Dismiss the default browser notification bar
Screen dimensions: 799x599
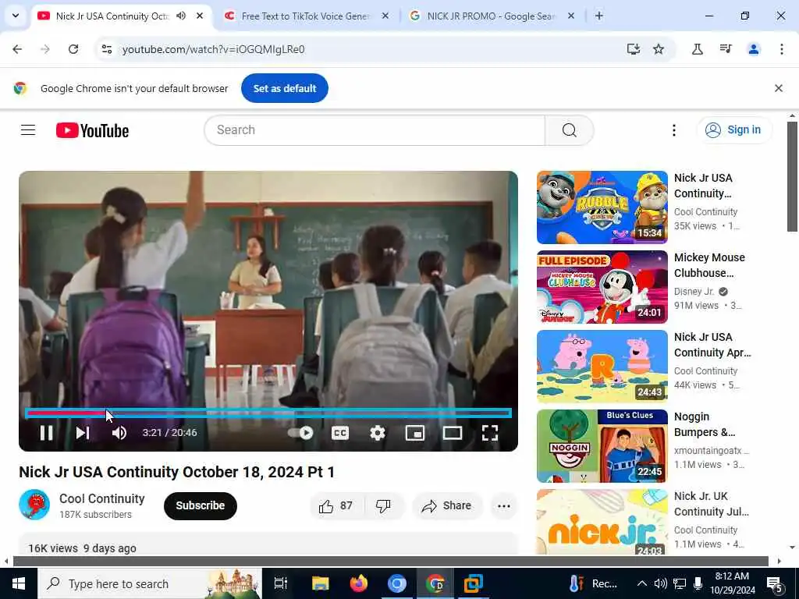tap(778, 88)
